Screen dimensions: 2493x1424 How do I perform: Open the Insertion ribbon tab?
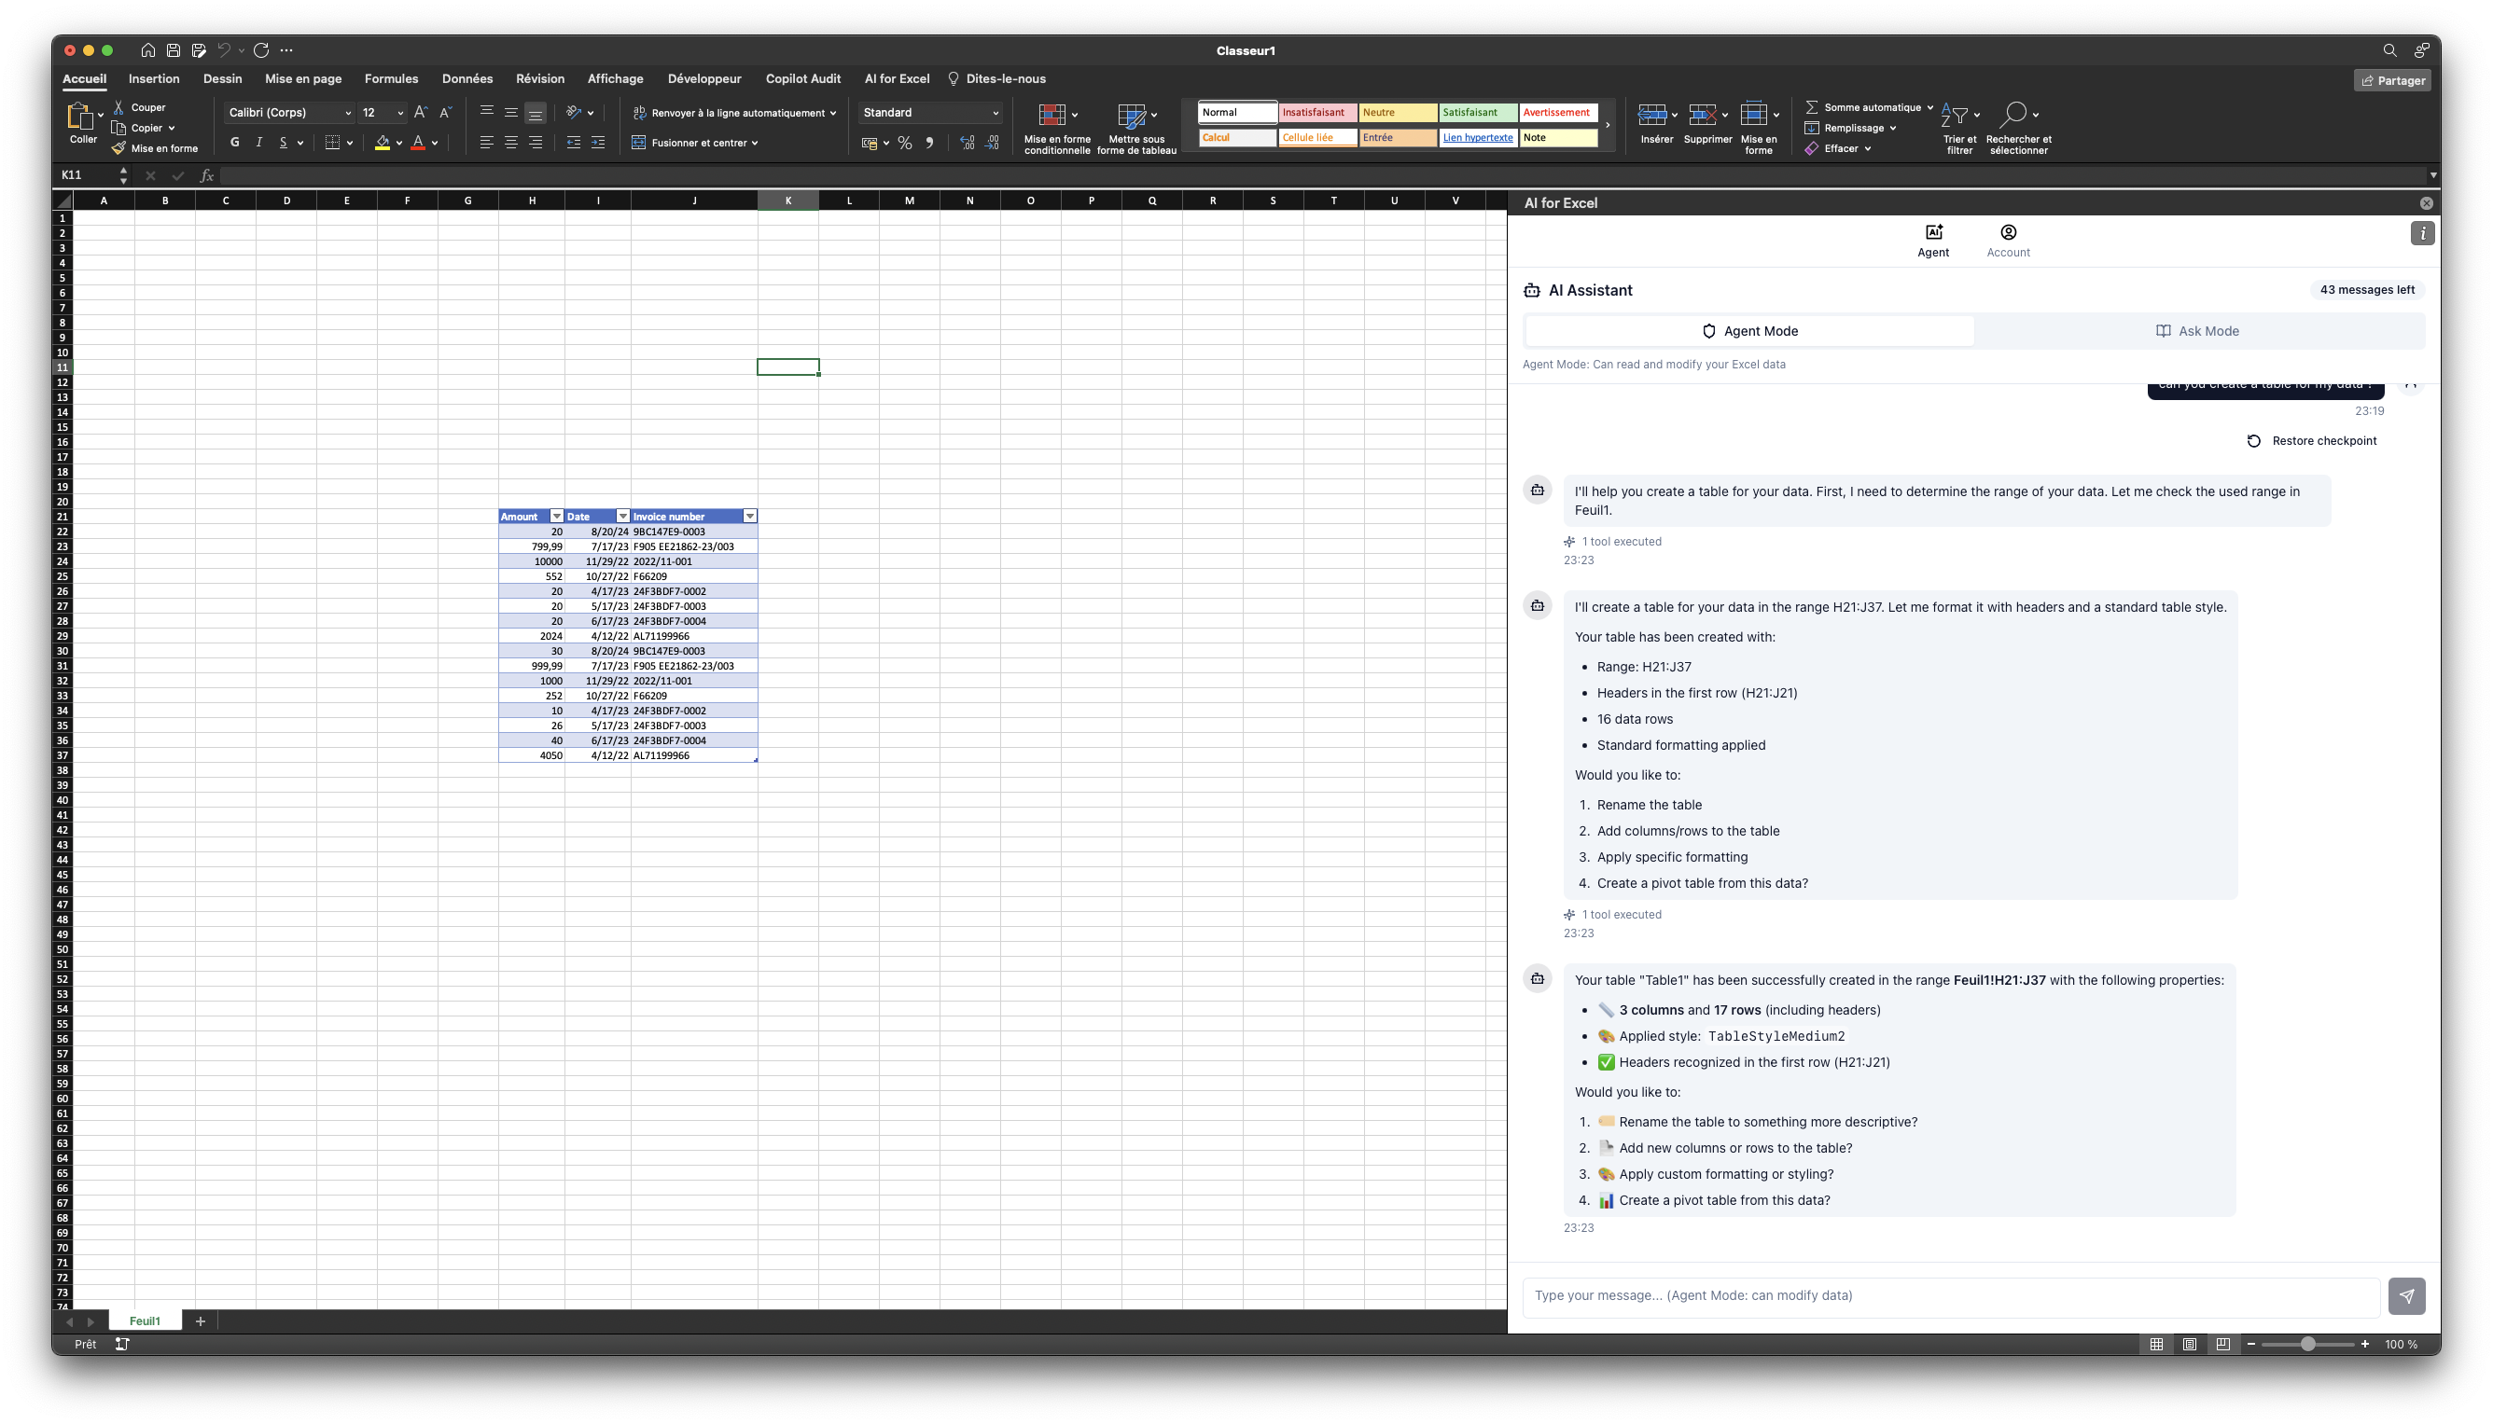(x=154, y=78)
